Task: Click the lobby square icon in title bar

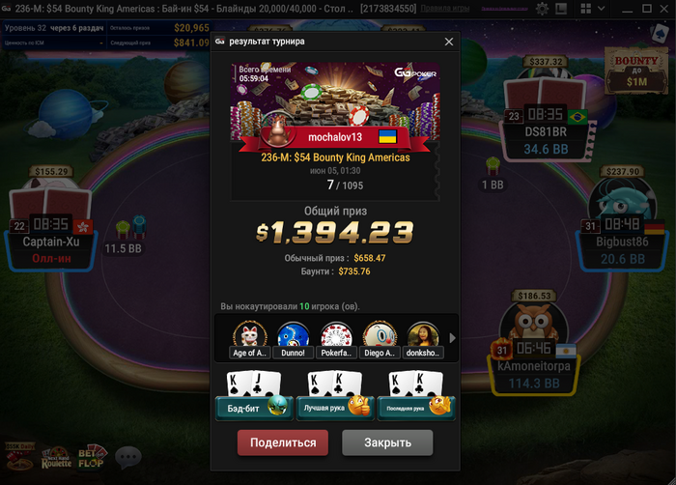Action: click(561, 9)
